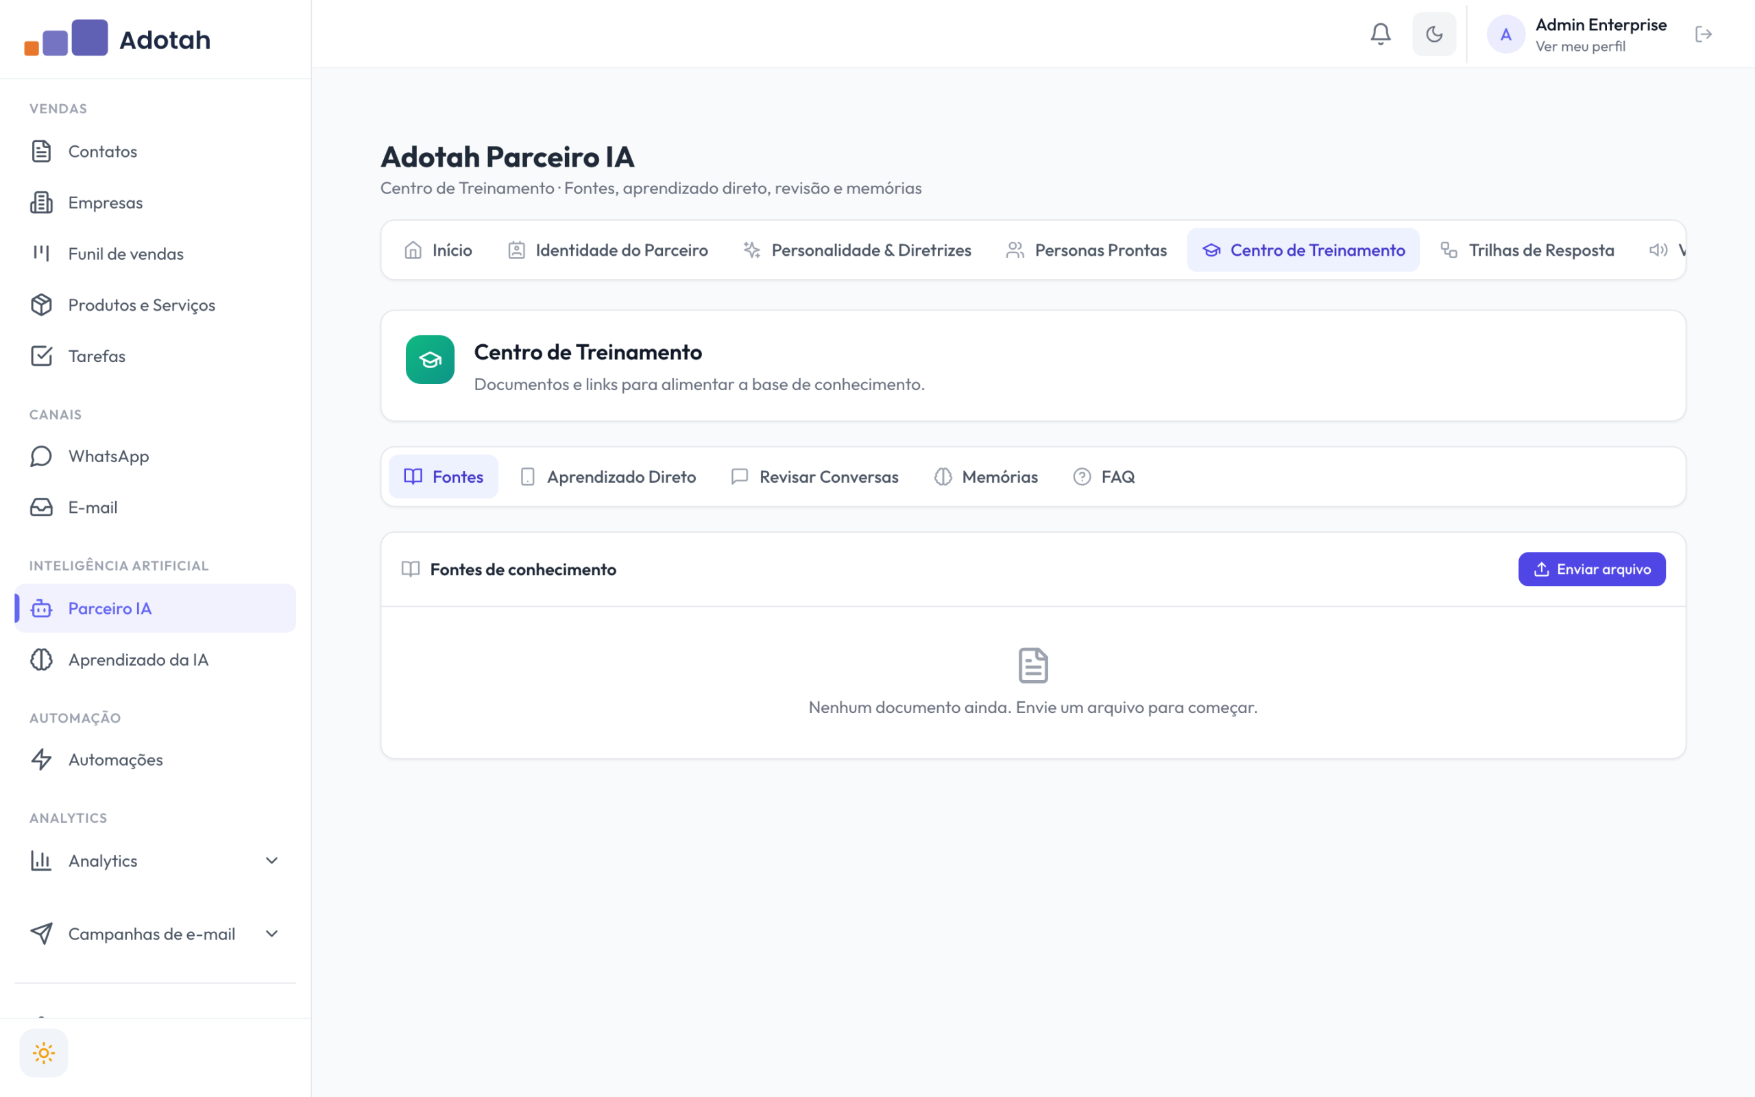Screen dimensions: 1755x1097
Task: Open the notifications bell
Action: point(1380,34)
